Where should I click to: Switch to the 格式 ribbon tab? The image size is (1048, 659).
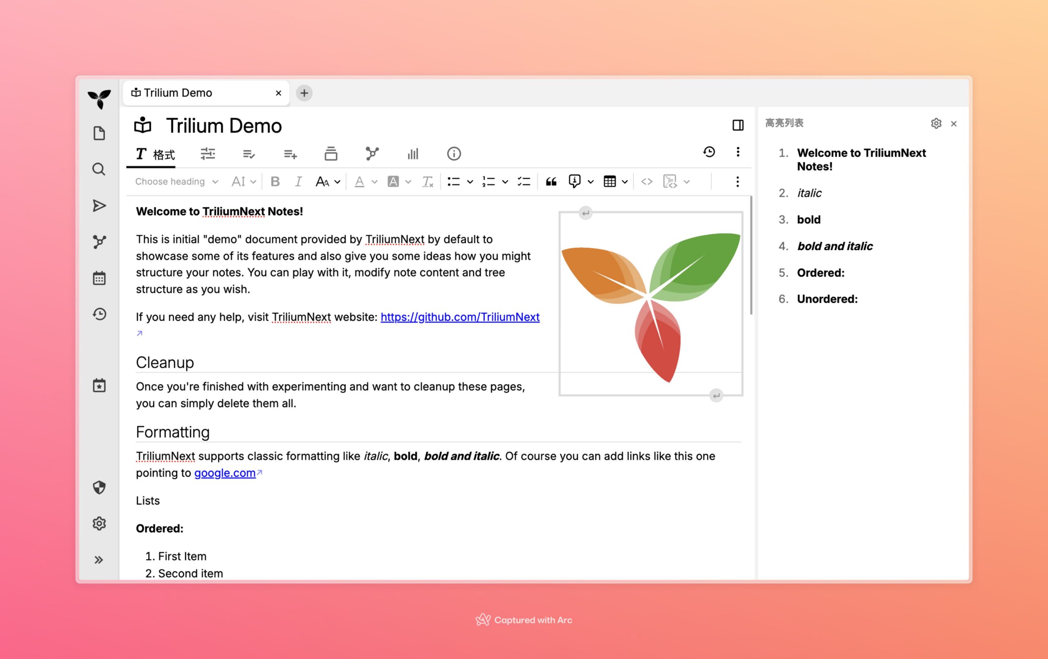point(155,154)
